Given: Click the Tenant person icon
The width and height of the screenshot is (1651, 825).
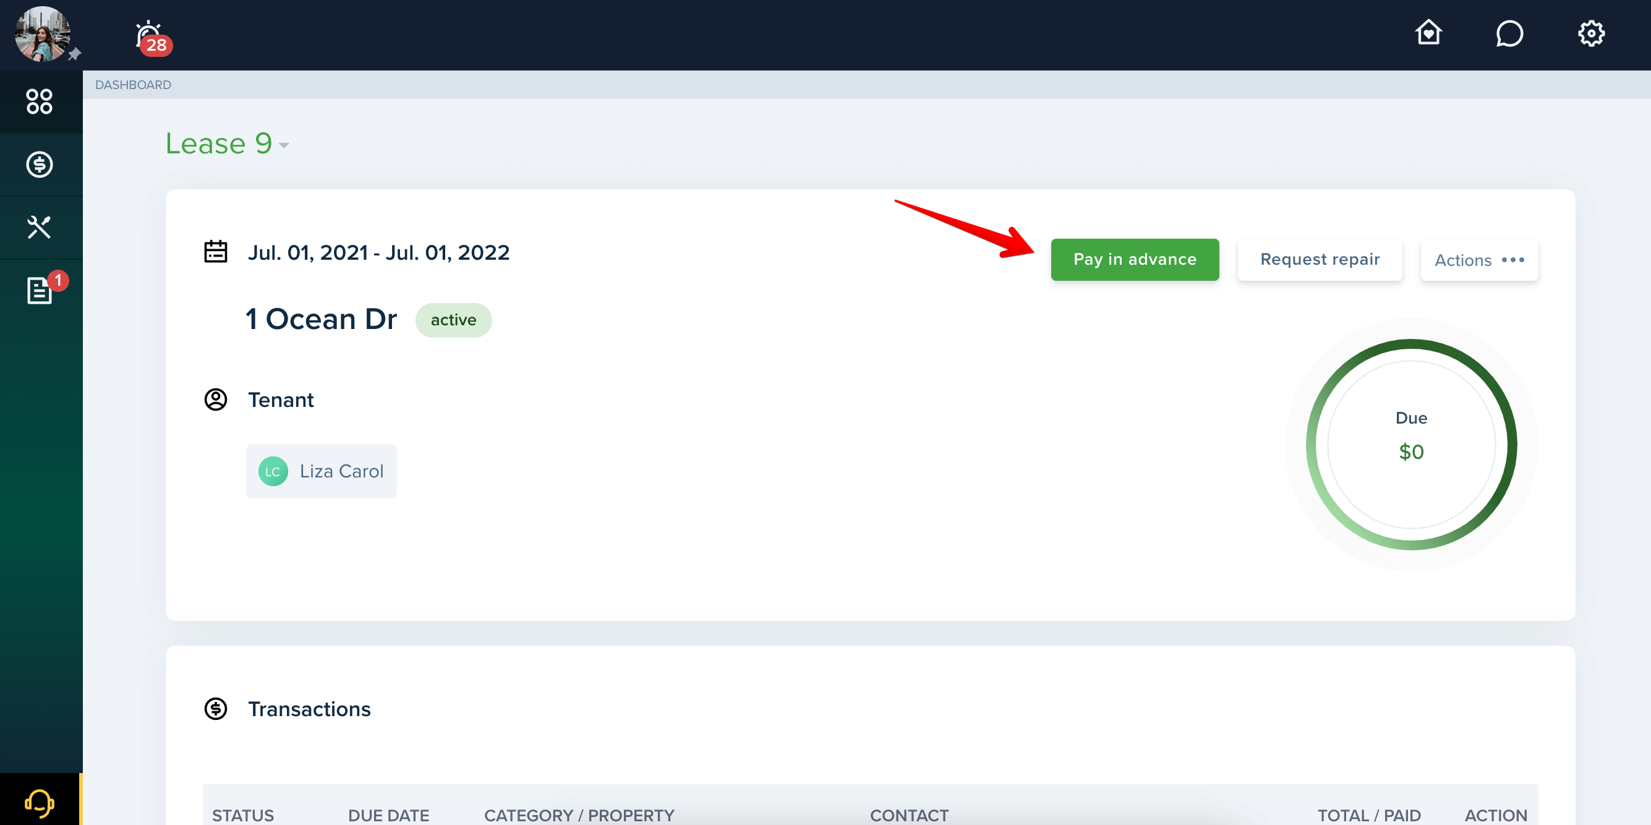Looking at the screenshot, I should (215, 400).
